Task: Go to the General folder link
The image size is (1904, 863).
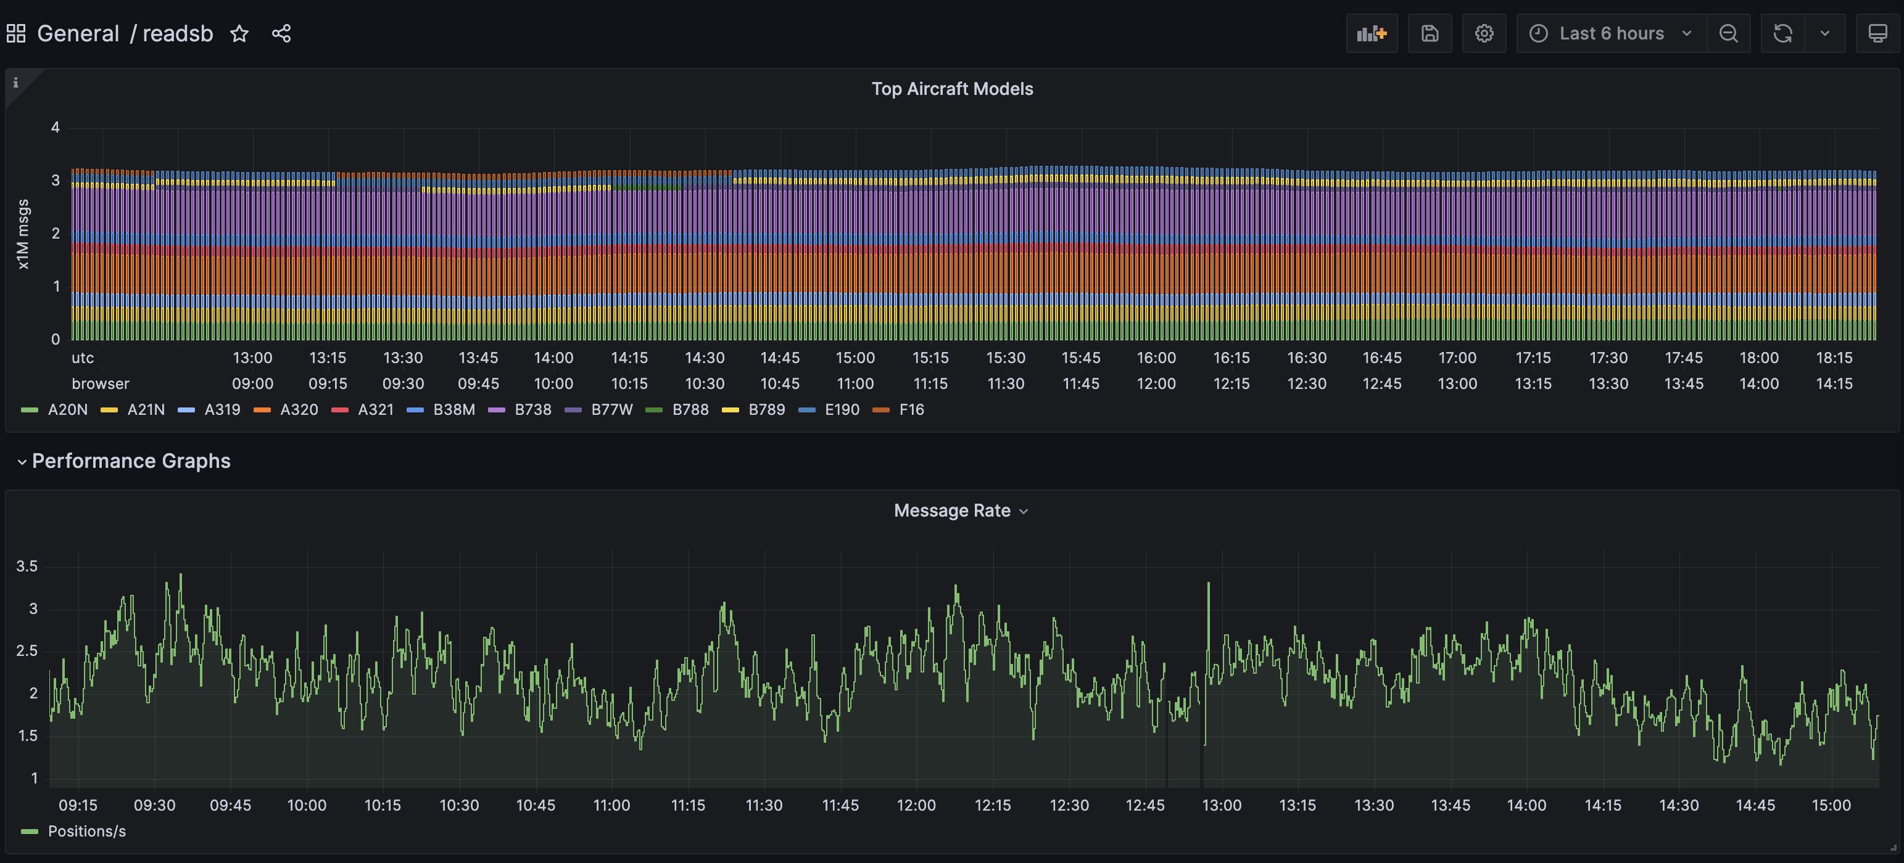Action: click(x=78, y=33)
